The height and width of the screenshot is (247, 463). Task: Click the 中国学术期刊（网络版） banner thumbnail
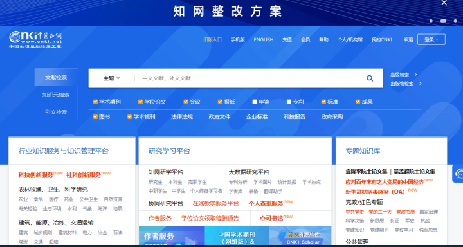point(237,236)
